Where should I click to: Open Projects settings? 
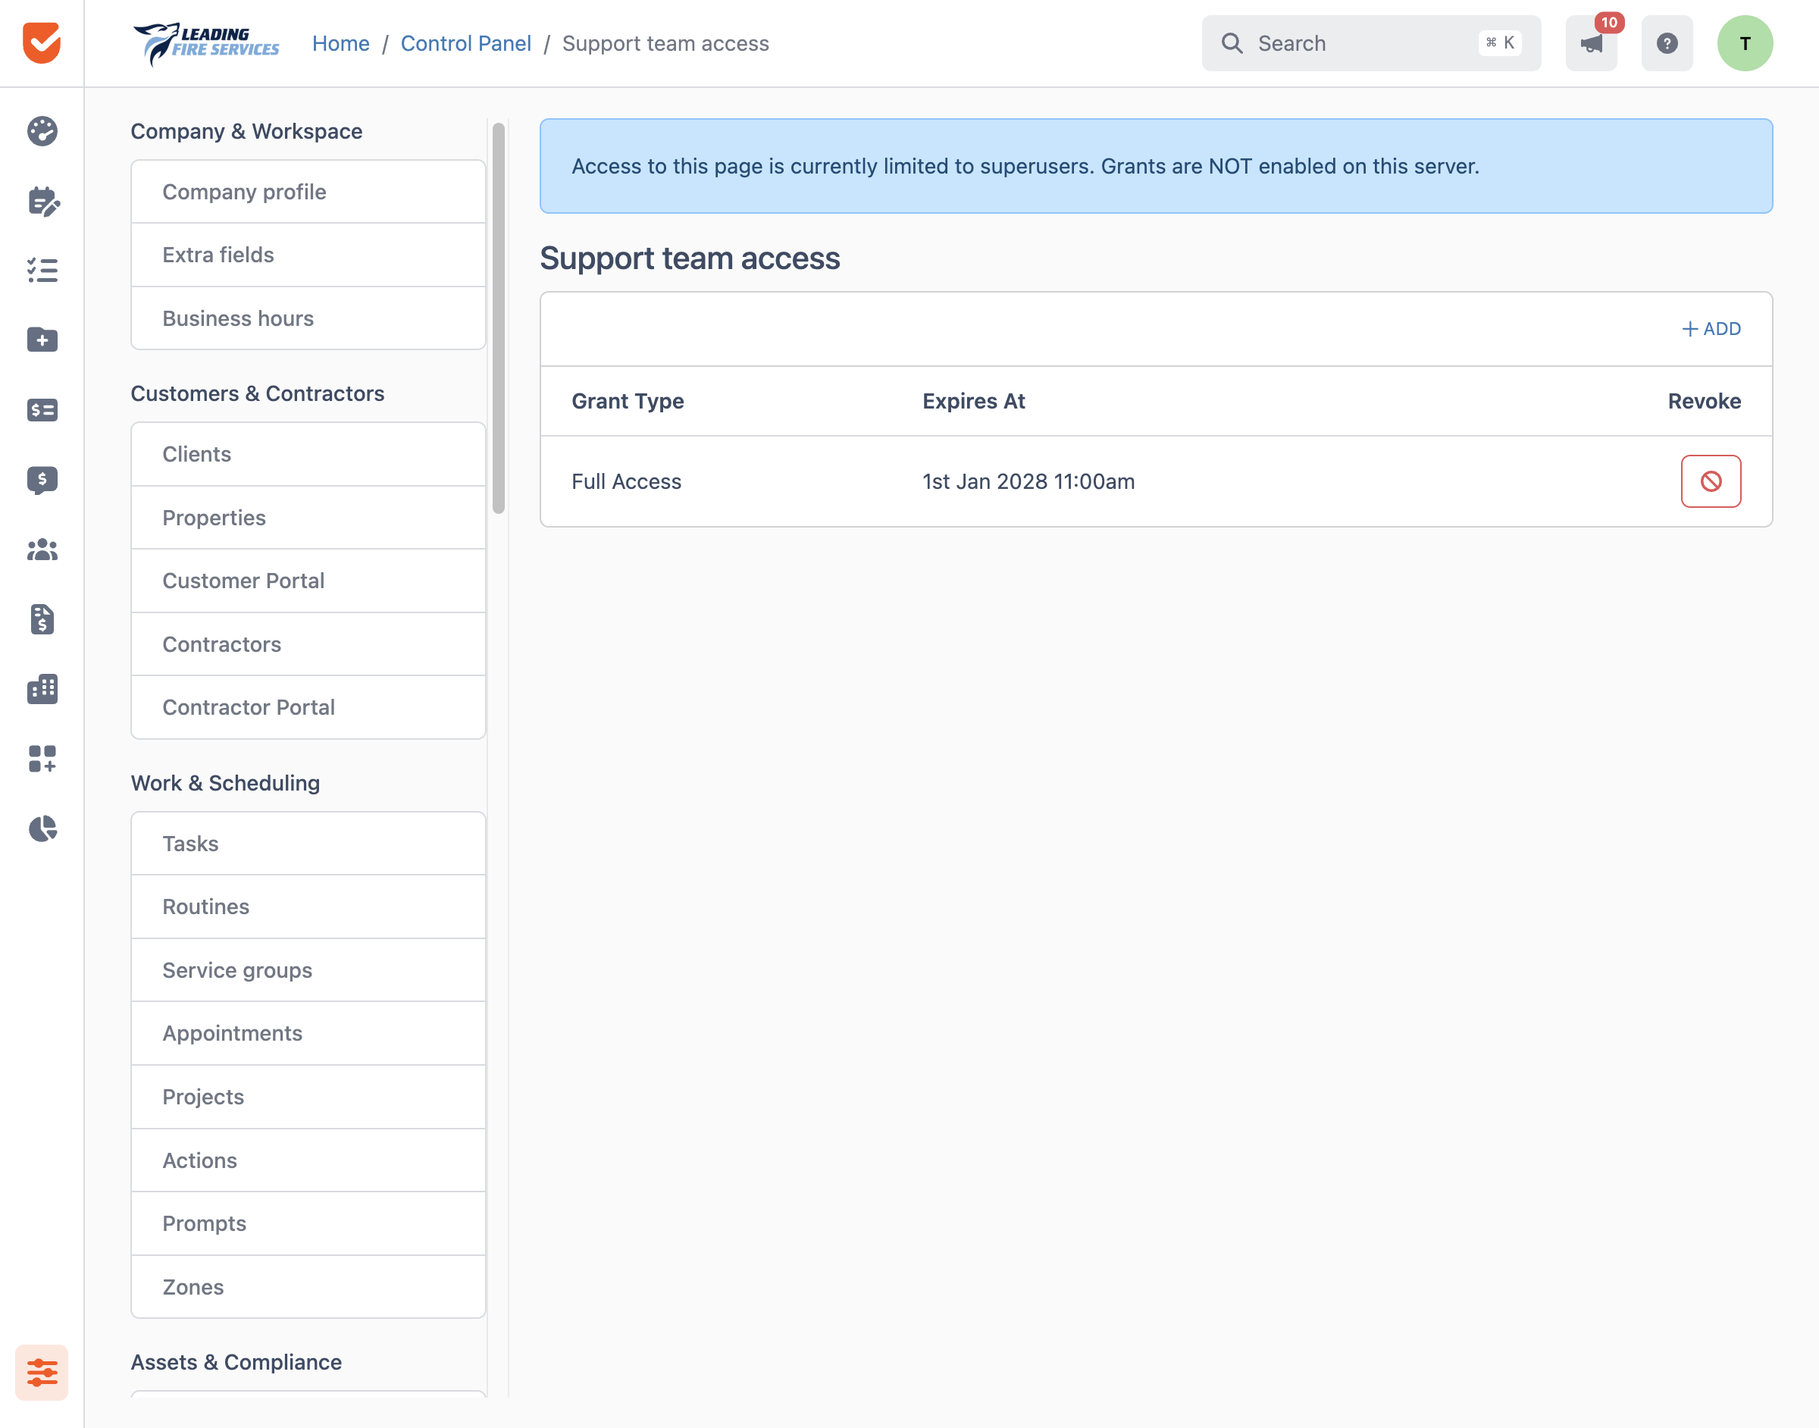pyautogui.click(x=308, y=1097)
